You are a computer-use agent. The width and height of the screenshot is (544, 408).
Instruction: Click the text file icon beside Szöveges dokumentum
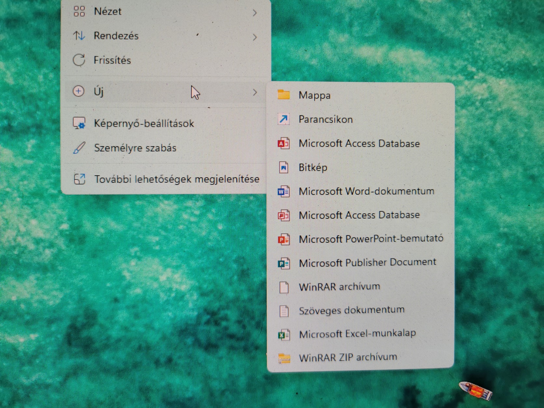tap(284, 311)
